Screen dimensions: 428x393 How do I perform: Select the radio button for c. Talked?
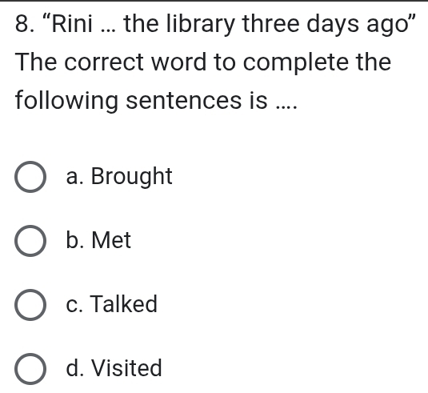point(30,304)
